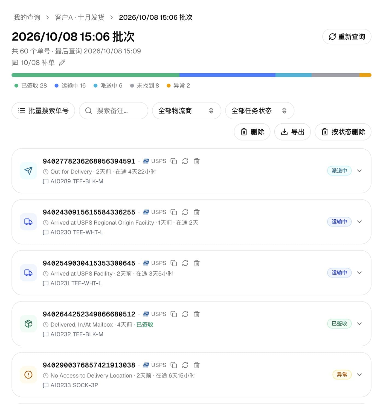Refresh tracking 9402778236268056394591
The image size is (383, 404).
(185, 161)
